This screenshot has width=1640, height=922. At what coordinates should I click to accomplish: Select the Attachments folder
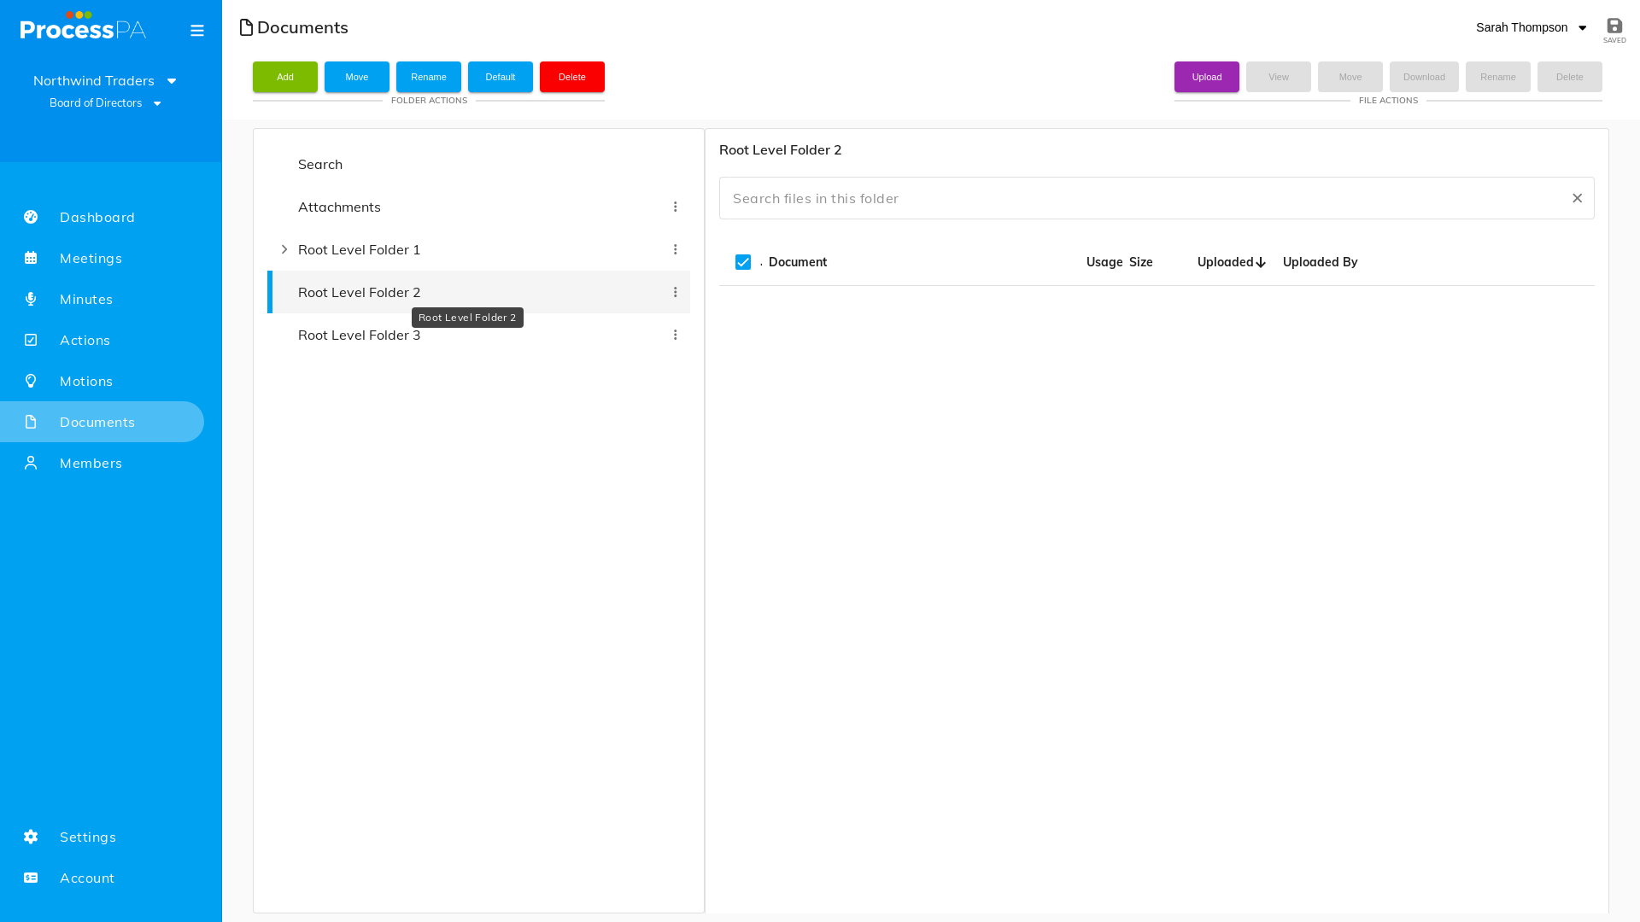coord(478,207)
